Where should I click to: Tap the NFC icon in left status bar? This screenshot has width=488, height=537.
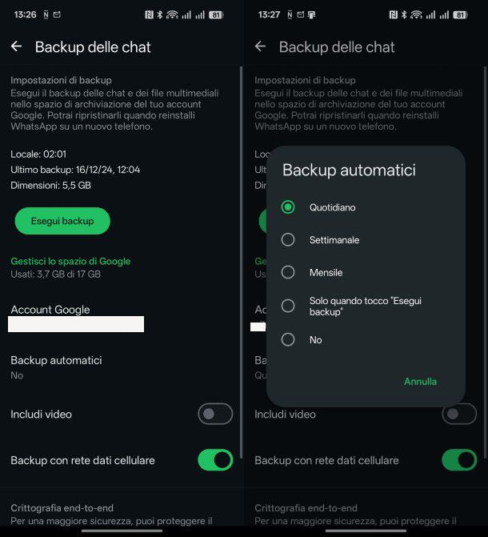point(149,14)
